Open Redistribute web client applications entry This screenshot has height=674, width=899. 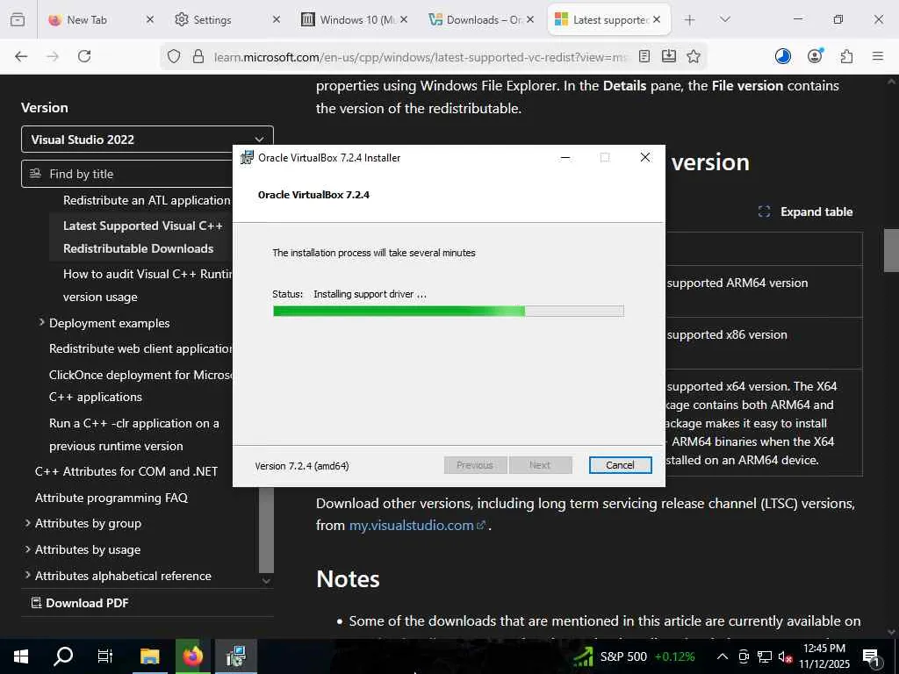coord(140,348)
